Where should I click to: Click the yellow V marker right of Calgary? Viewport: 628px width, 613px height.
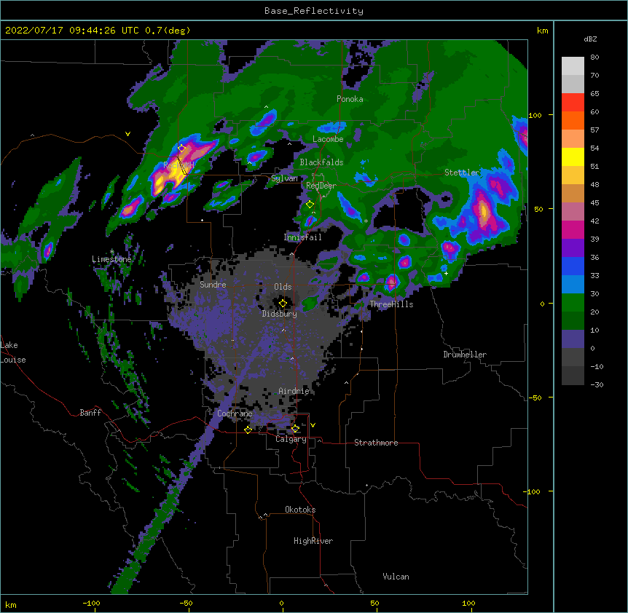(313, 425)
